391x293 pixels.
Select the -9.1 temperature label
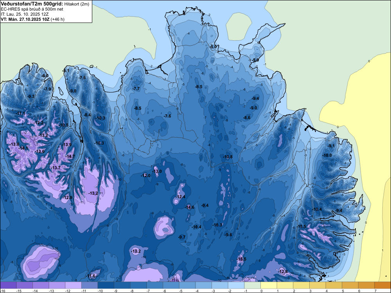332,146
